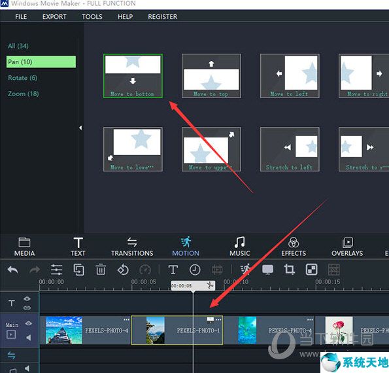Choose the Stretch to right motion
The image size is (389, 373).
pyautogui.click(x=364, y=149)
